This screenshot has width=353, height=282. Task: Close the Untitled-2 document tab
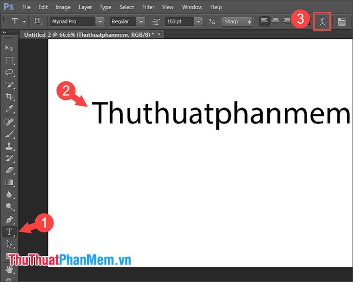tap(159, 34)
